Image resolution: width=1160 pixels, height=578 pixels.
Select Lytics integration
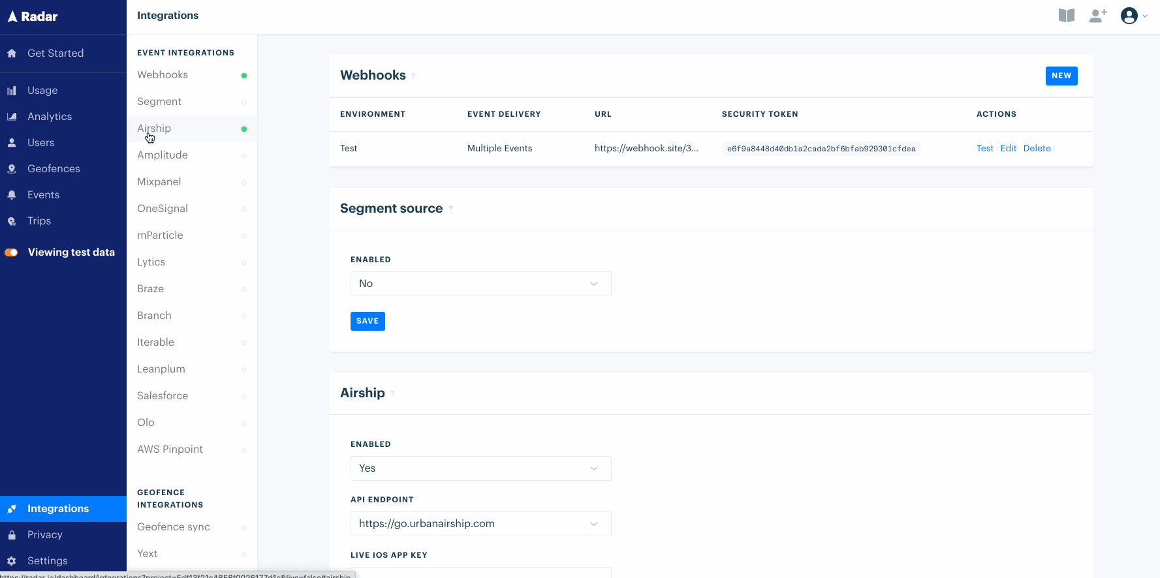[x=192, y=262]
